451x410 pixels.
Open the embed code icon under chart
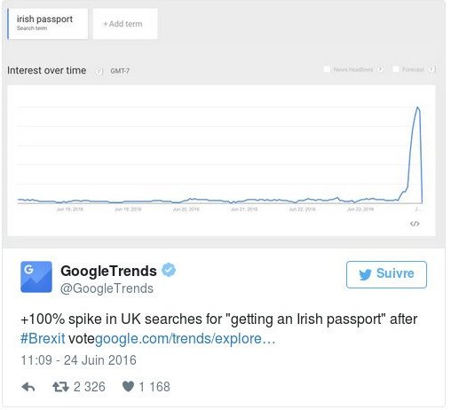[415, 224]
